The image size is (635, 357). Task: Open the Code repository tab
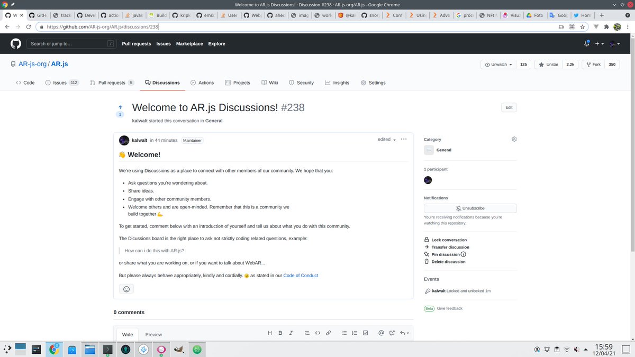coord(25,83)
